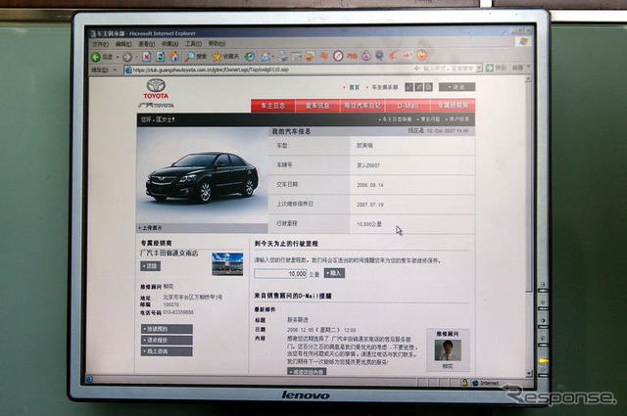Click the Refresh page icon
627x416 pixels.
pyautogui.click(x=160, y=57)
